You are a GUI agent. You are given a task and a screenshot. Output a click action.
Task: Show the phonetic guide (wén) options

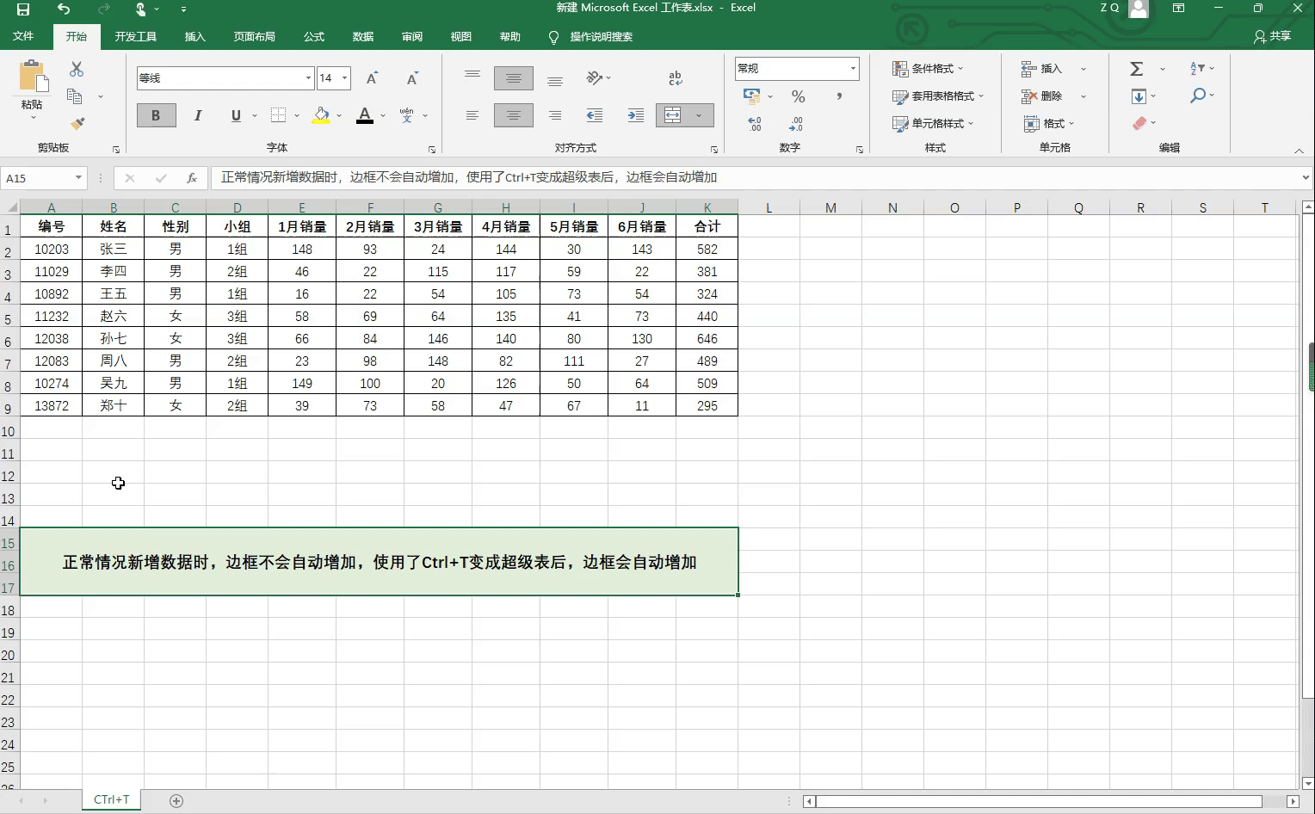407,115
